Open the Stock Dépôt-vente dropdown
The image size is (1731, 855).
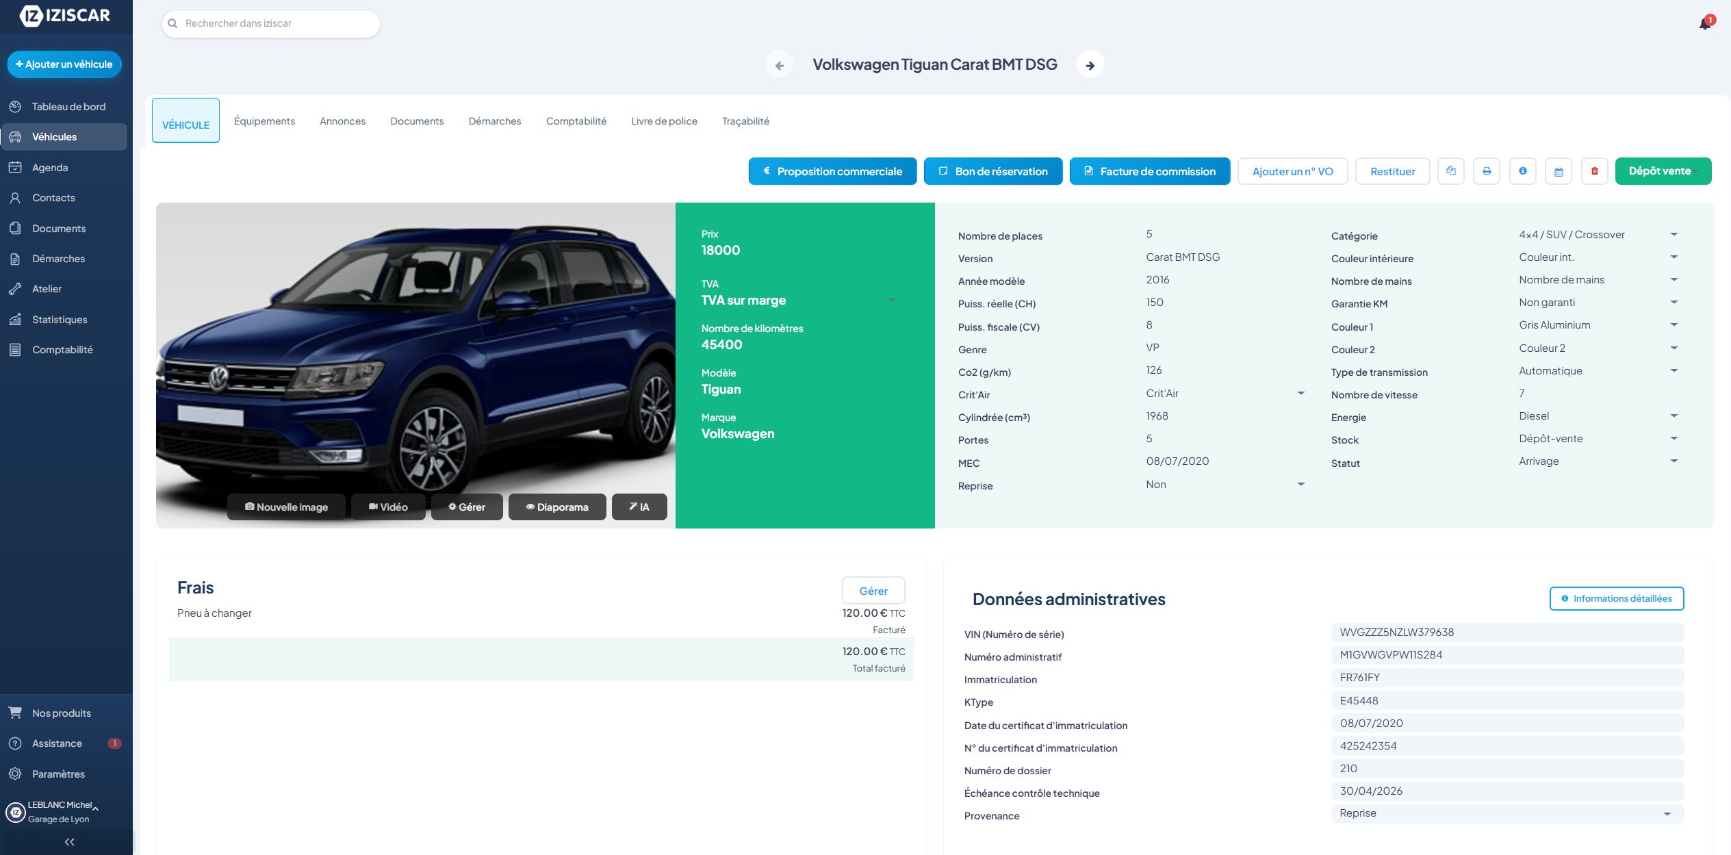pyautogui.click(x=1599, y=439)
